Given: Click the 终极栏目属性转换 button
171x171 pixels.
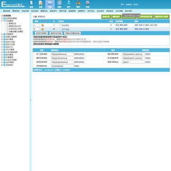Looking at the screenshot, I should point(72,33).
